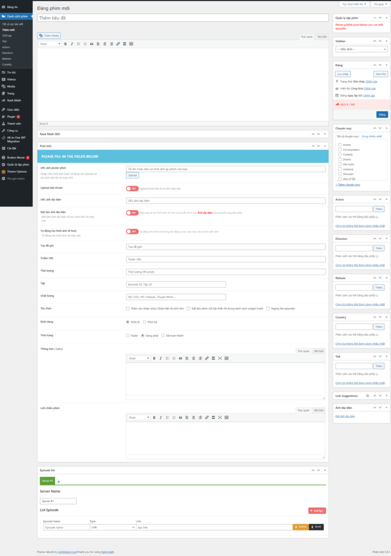Open Tất cả các bài viết submenu

(x=13, y=24)
